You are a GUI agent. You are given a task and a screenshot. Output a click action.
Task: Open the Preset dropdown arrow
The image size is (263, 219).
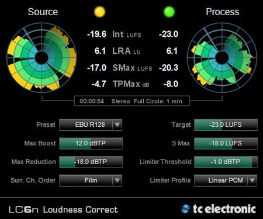pos(117,125)
